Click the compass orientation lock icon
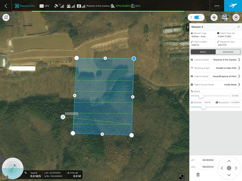This screenshot has width=242, height=181. click(236, 17)
